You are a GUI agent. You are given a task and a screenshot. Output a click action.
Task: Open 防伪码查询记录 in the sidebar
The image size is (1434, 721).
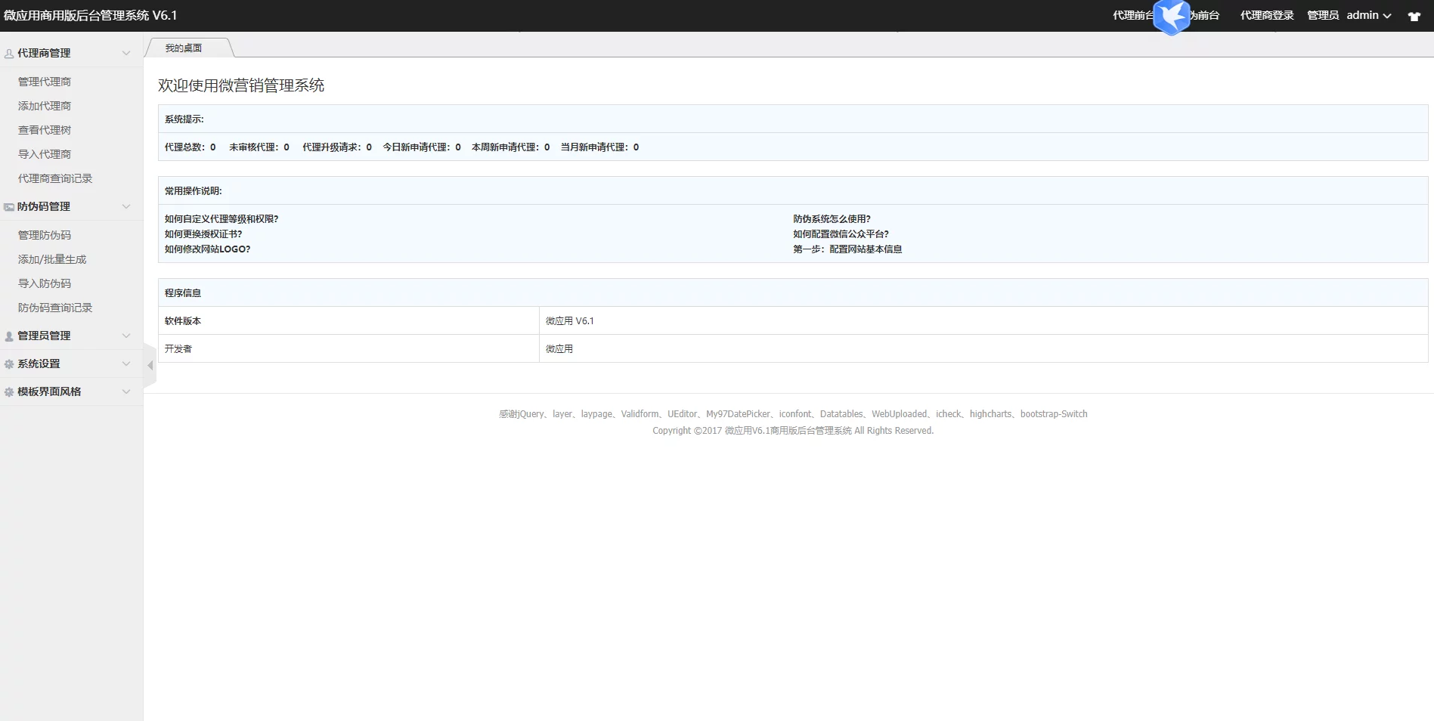pyautogui.click(x=55, y=308)
